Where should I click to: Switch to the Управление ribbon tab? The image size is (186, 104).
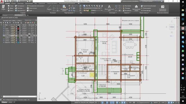coord(42,3)
